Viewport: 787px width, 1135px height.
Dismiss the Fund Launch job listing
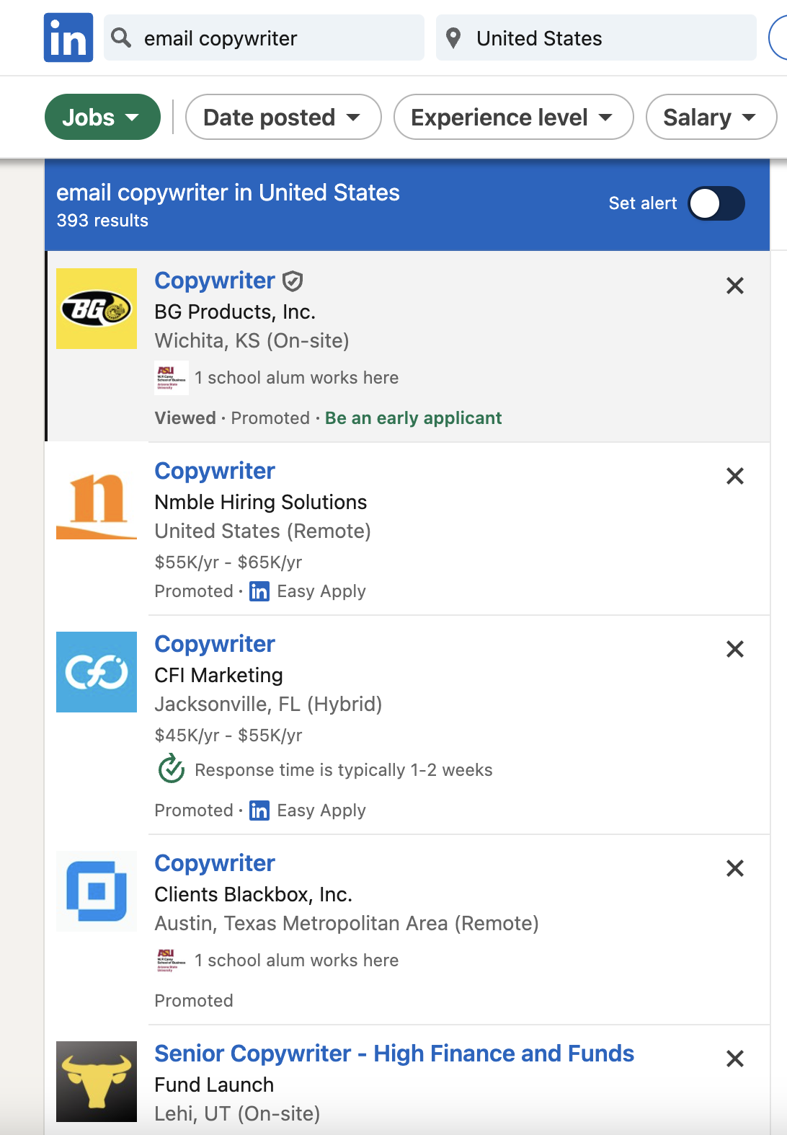(x=735, y=1059)
